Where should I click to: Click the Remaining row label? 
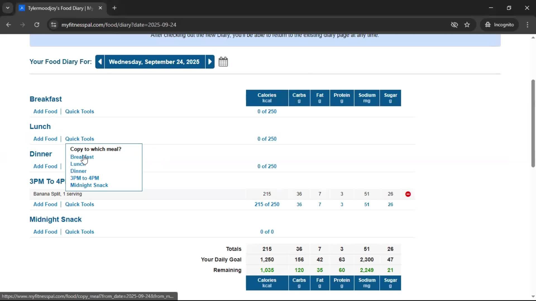(x=227, y=270)
